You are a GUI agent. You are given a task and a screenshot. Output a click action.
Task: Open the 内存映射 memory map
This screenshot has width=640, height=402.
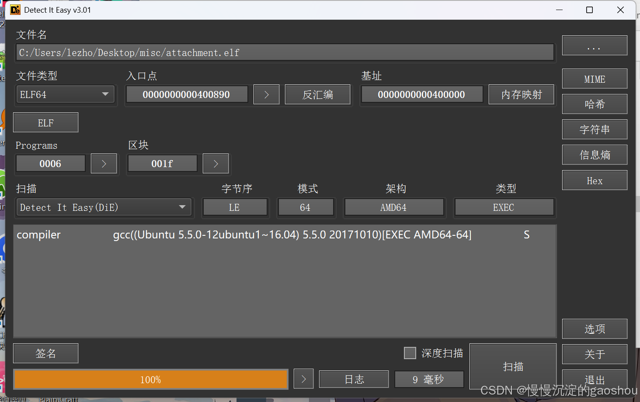(521, 94)
